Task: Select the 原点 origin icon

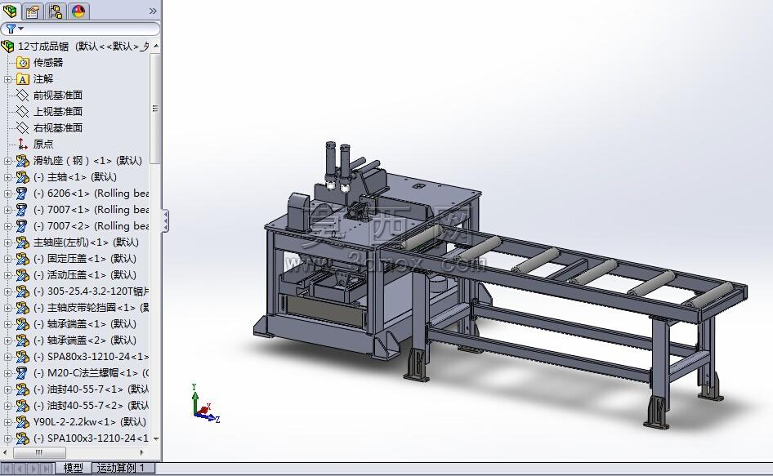Action: click(x=23, y=144)
